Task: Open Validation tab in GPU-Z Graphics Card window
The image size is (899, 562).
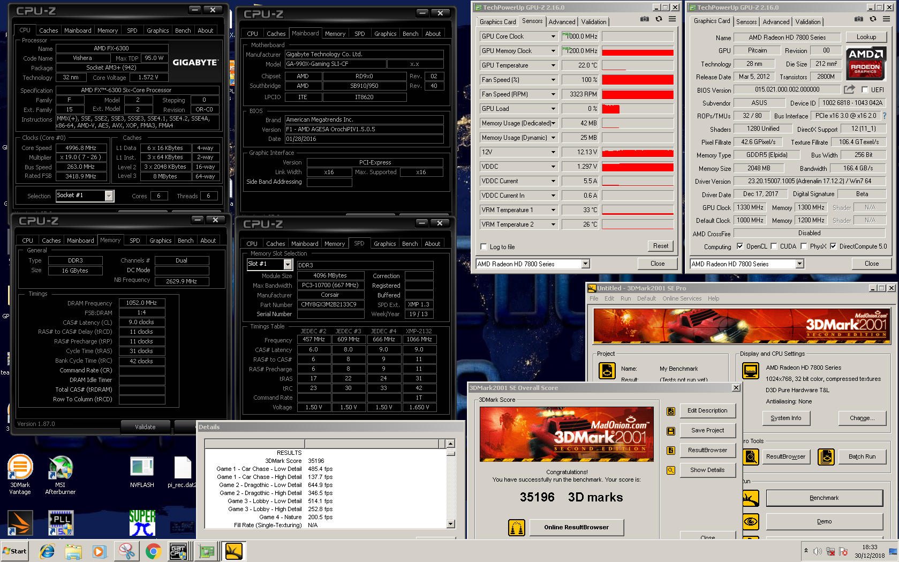Action: click(x=807, y=22)
